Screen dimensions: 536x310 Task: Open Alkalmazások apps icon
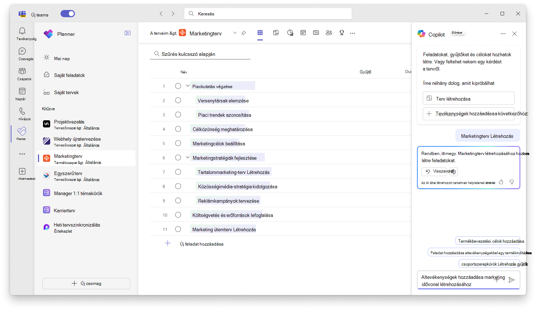point(22,171)
